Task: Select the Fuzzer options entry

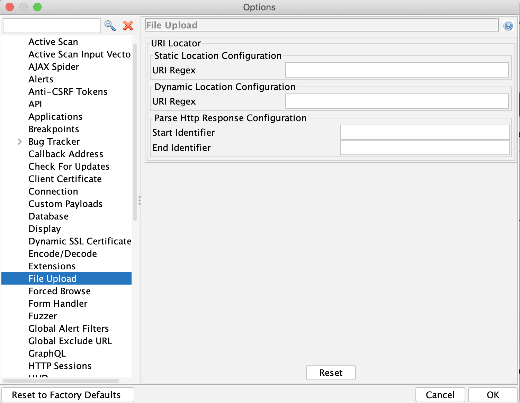Action: pyautogui.click(x=43, y=316)
